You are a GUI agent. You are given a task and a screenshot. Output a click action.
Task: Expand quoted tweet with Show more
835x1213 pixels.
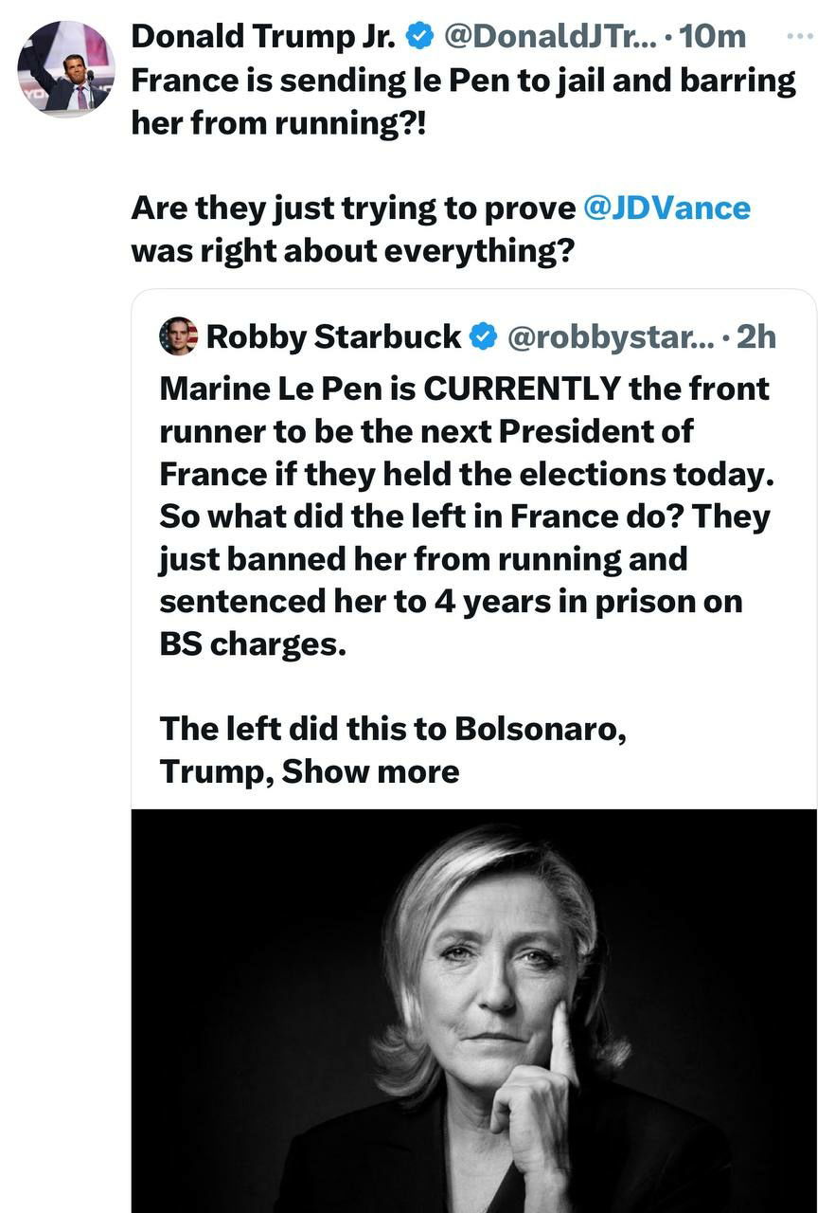coord(370,771)
